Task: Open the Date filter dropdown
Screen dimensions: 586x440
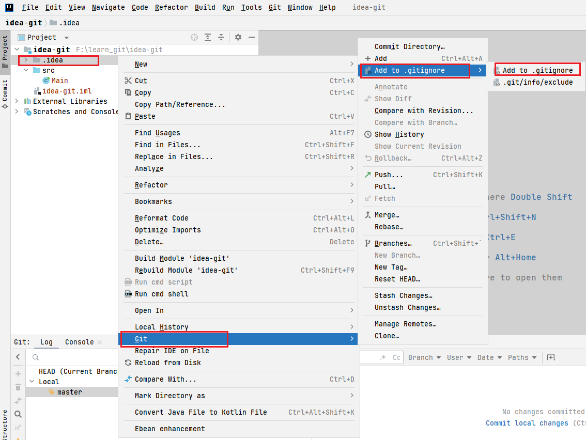Action: (x=489, y=357)
